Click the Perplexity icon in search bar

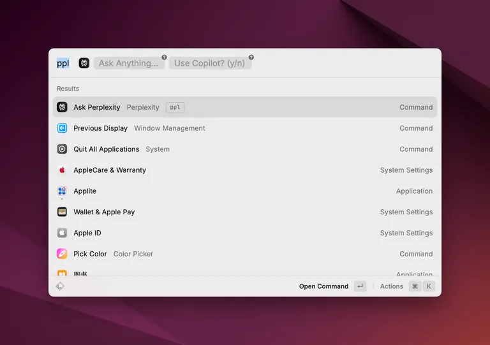[x=84, y=63]
